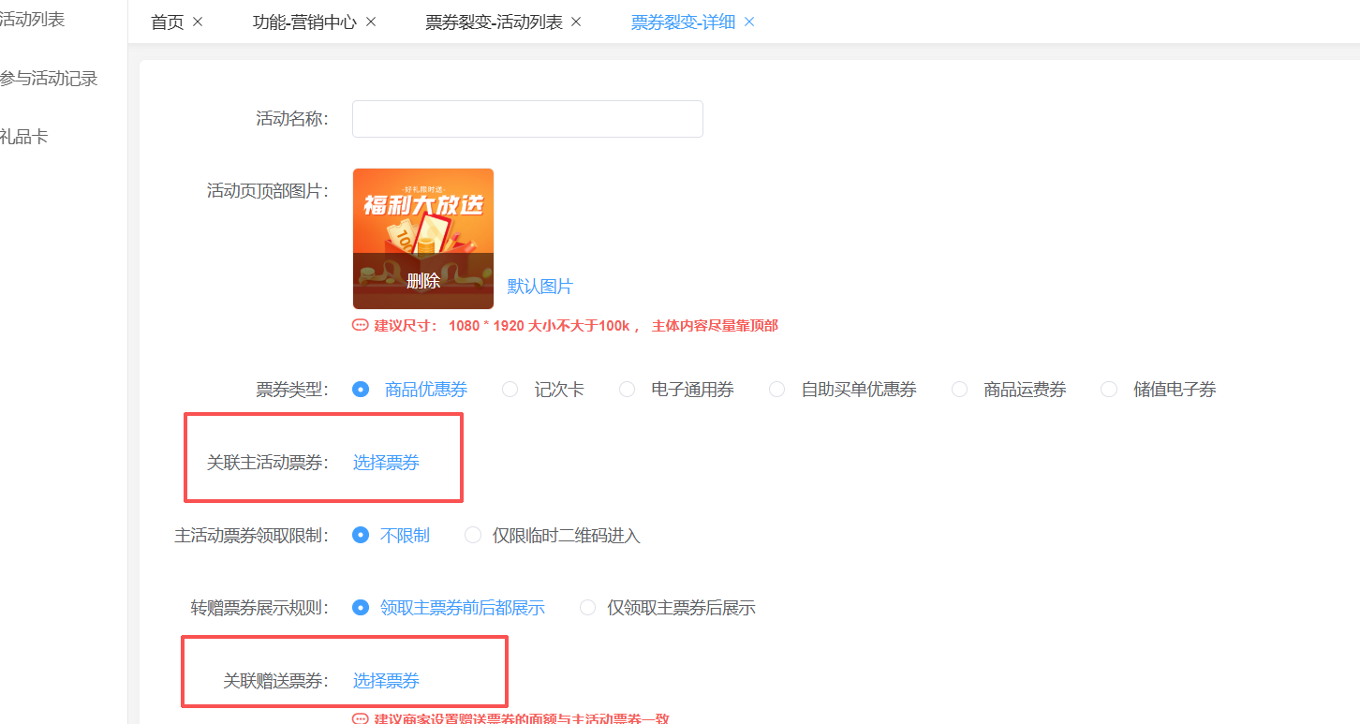This screenshot has width=1360, height=724.
Task: Select 自助买单优惠券 option
Action: [777, 390]
